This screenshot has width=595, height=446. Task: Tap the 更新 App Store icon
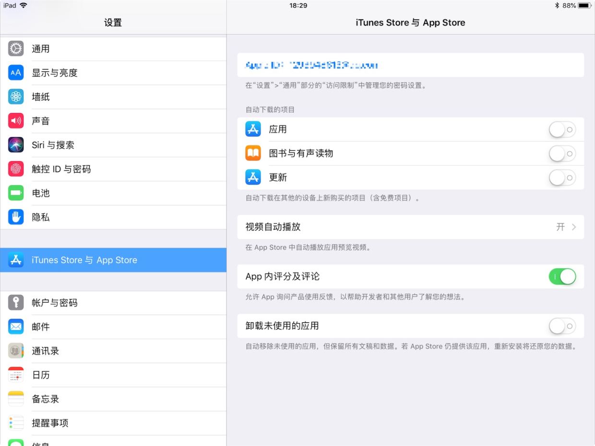[253, 177]
